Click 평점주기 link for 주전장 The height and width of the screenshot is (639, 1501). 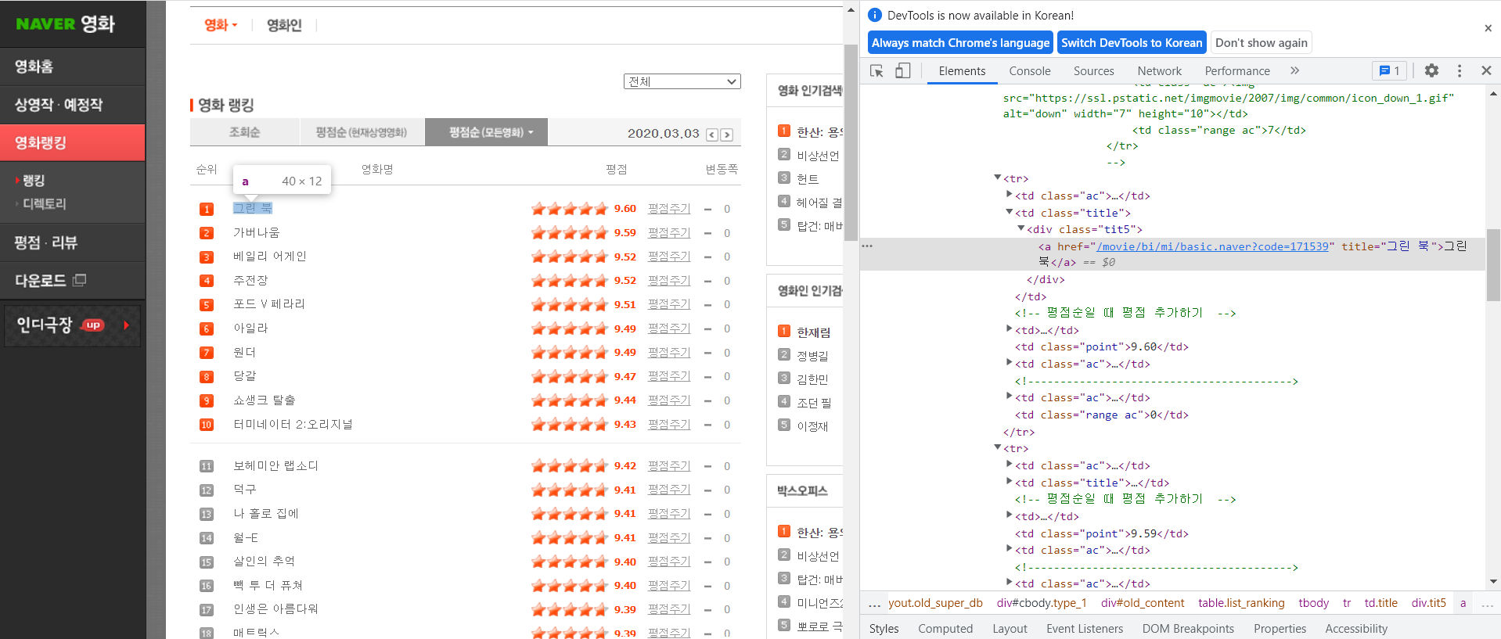pos(669,280)
